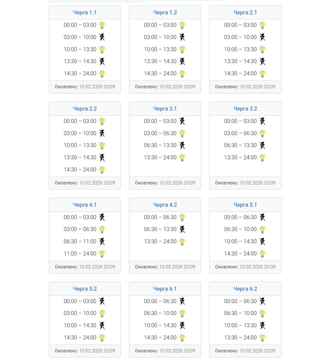
Task: Click light bulb icon for 03:00 – 10:00 in Черга 5.2
Action: coord(102,313)
